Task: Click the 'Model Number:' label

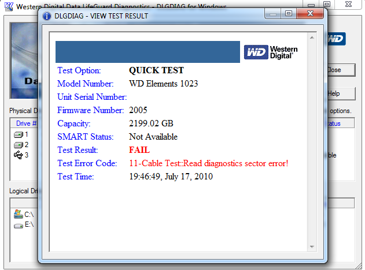Action: click(86, 84)
